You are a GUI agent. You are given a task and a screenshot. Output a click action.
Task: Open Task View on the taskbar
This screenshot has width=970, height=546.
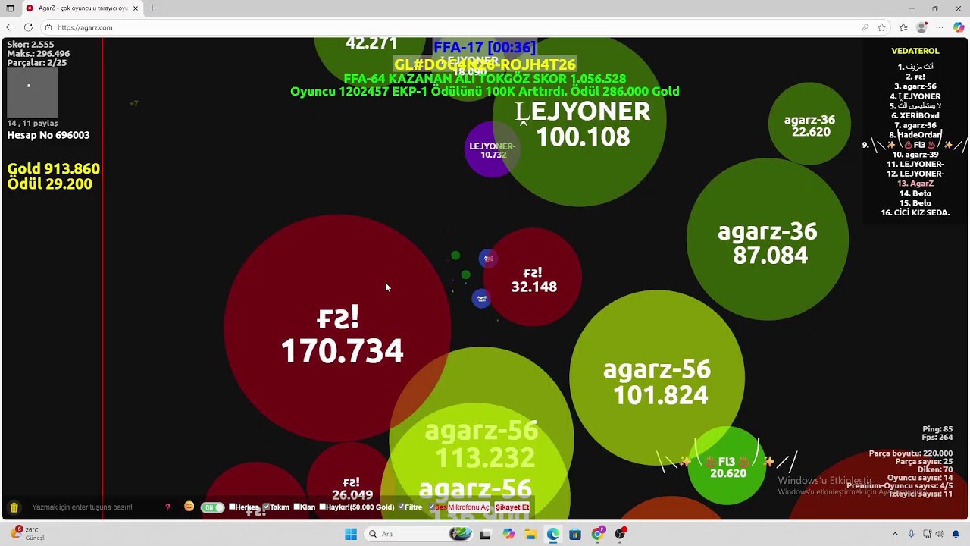pyautogui.click(x=485, y=534)
